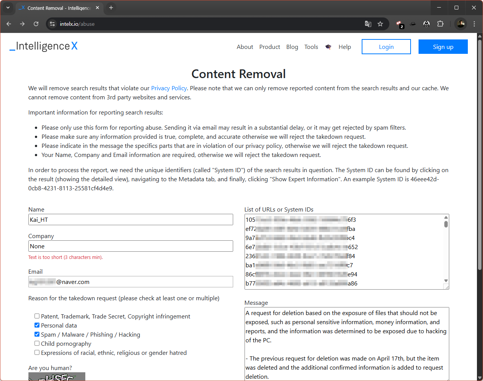Uncheck the Personal data checkbox
This screenshot has width=483, height=381.
pos(37,325)
